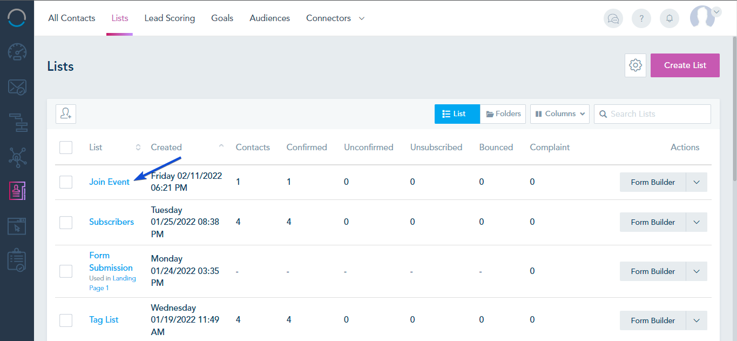Open the Dashboard gauge icon in sidebar
The image size is (737, 341).
coord(17,52)
